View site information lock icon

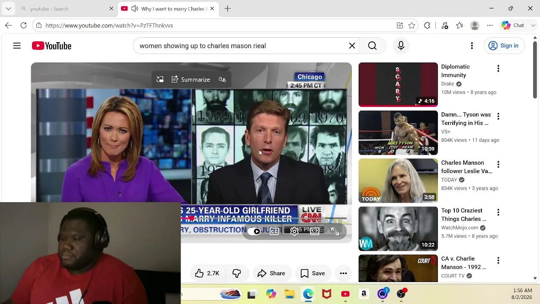(x=39, y=25)
